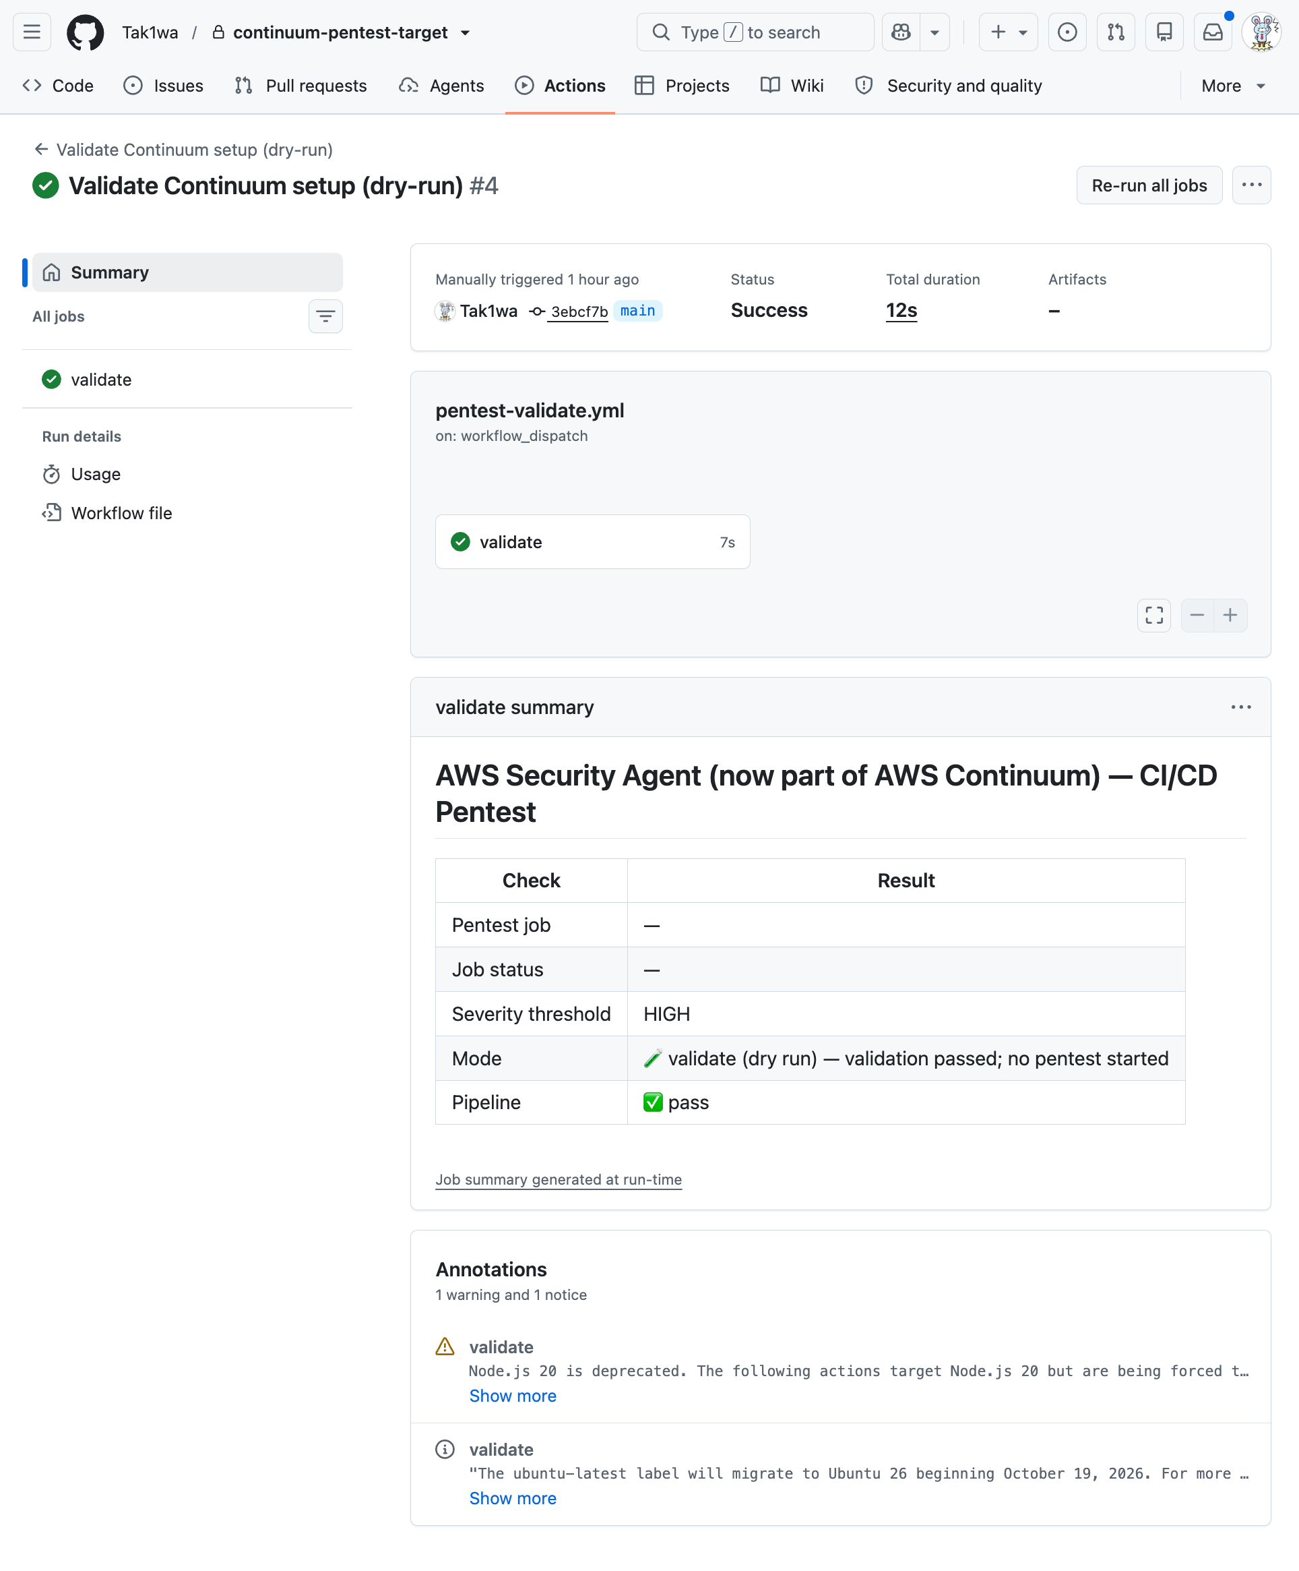Open the repositories icon in header
The width and height of the screenshot is (1299, 1571).
[1164, 32]
